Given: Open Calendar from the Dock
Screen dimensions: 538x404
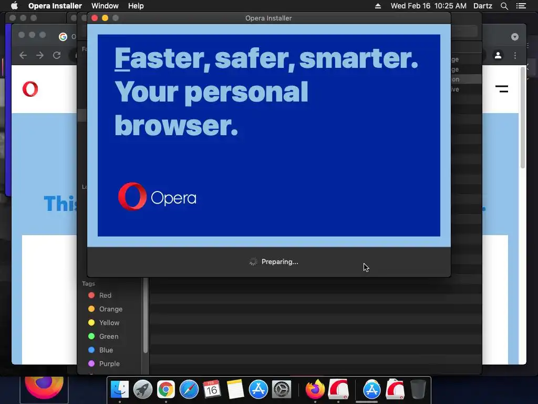Looking at the screenshot, I should [212, 390].
